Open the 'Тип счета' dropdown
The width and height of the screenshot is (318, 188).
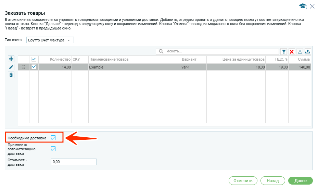[x=50, y=40]
